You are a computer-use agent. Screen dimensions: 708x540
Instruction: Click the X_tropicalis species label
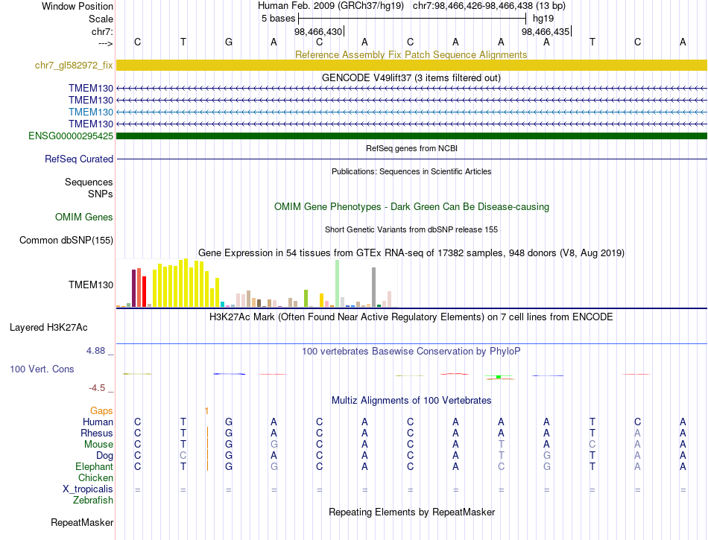[x=88, y=489]
